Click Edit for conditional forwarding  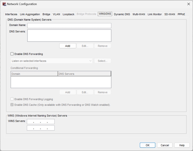tap(85, 92)
